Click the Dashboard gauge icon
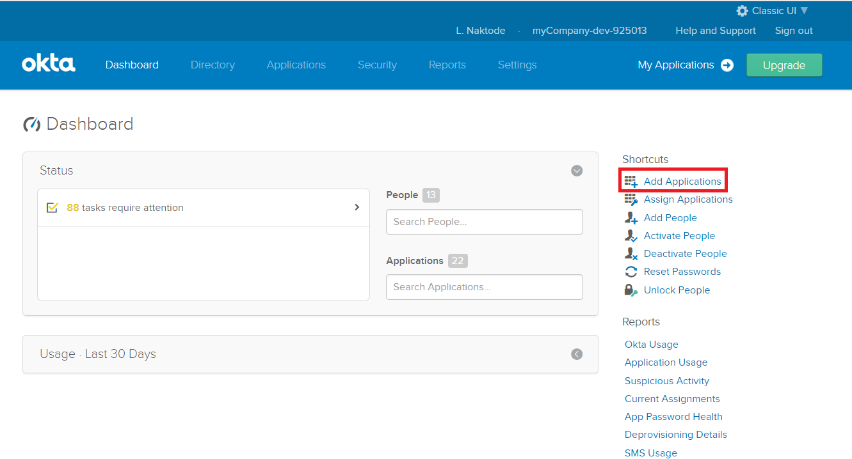The height and width of the screenshot is (459, 852). [x=32, y=124]
